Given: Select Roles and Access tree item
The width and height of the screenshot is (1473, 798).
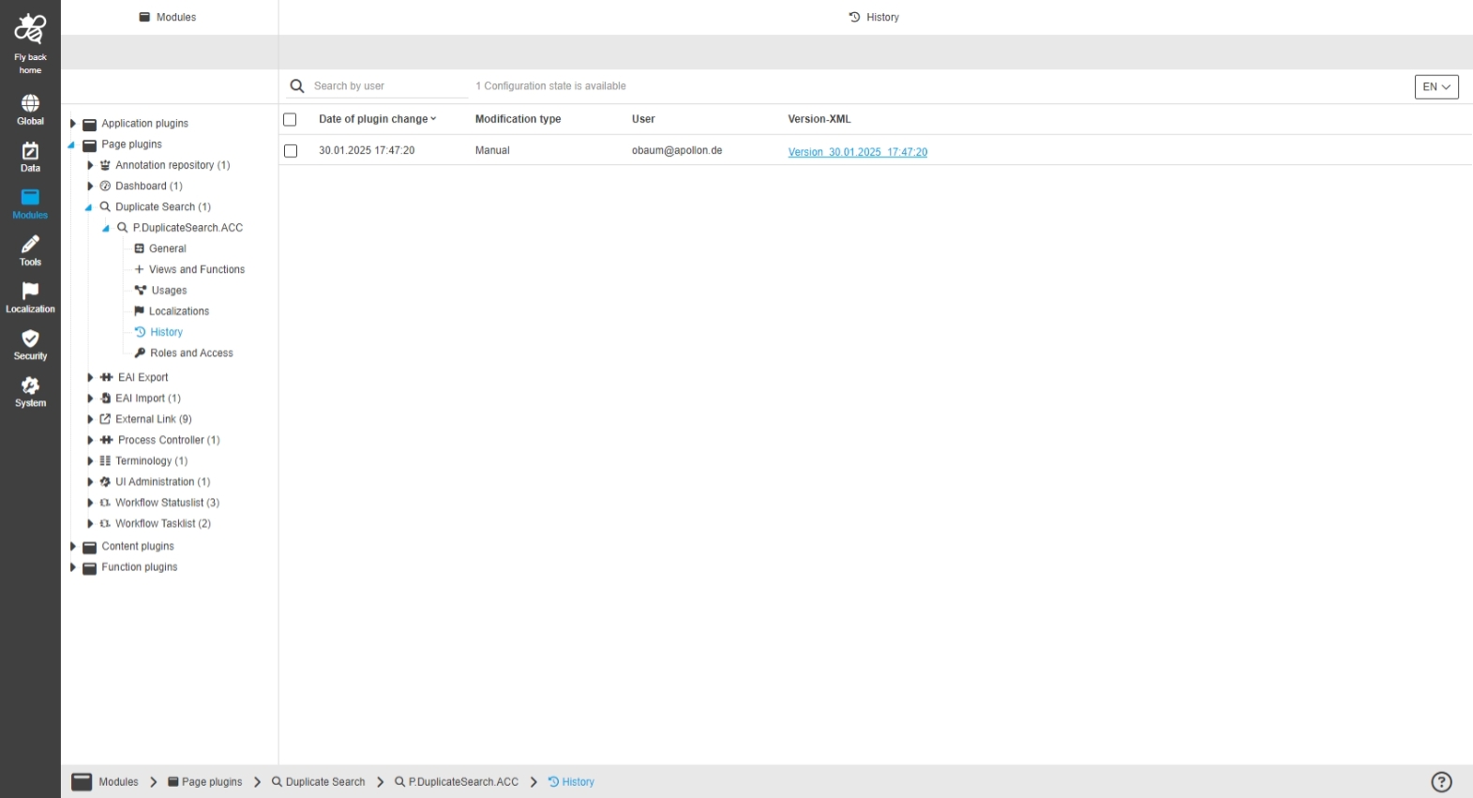Looking at the screenshot, I should (191, 354).
